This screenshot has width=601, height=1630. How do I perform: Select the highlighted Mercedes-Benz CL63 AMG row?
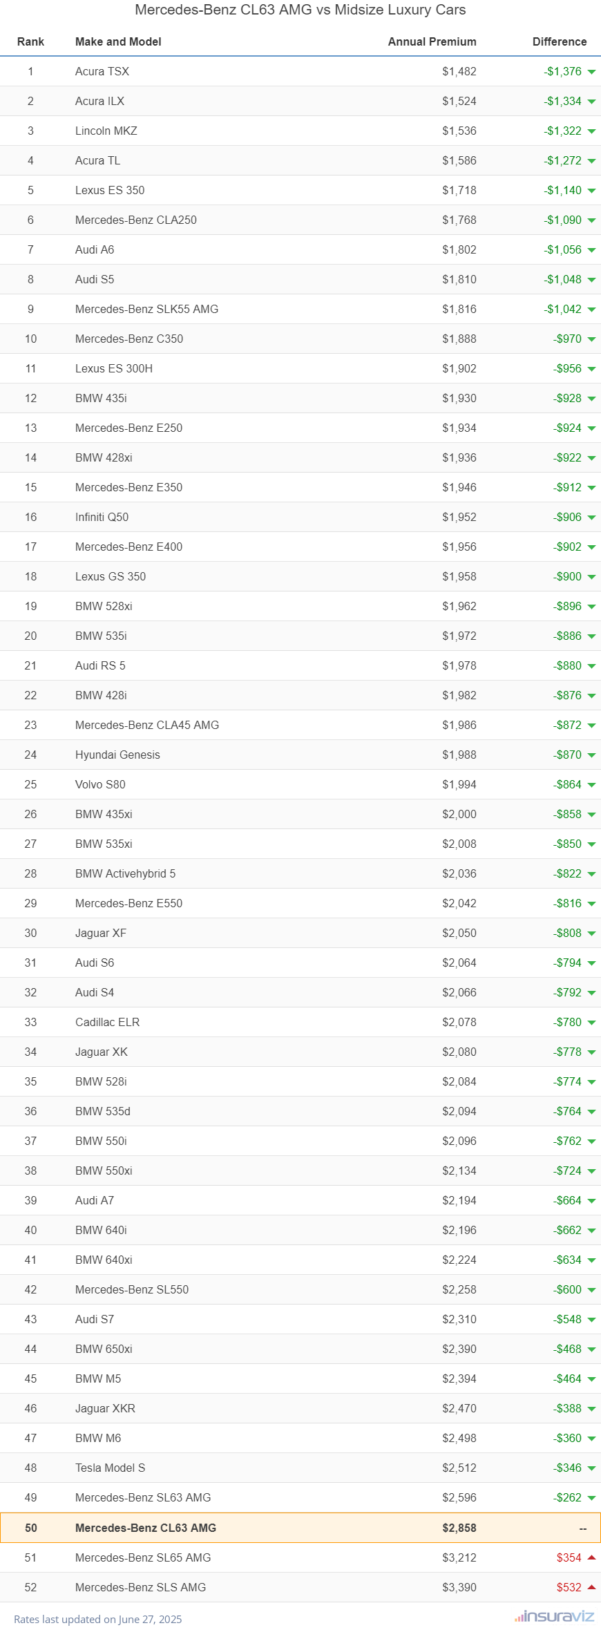click(300, 1528)
